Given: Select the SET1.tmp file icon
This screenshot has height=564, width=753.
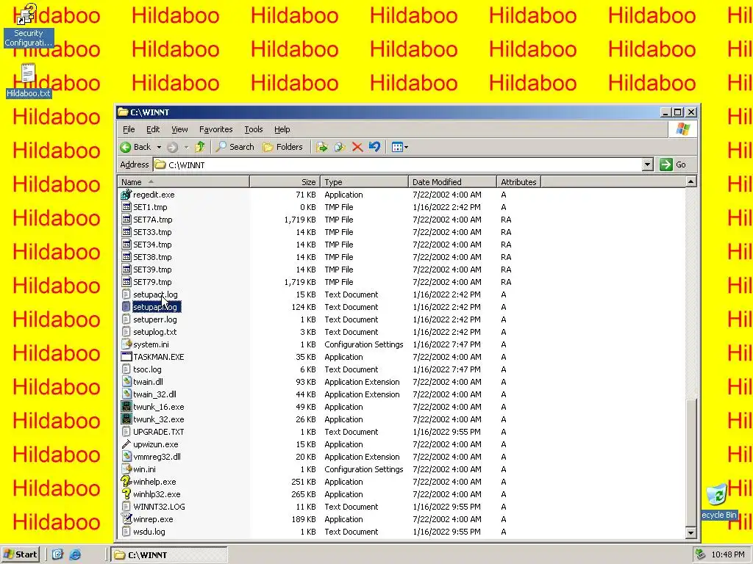Looking at the screenshot, I should click(126, 207).
